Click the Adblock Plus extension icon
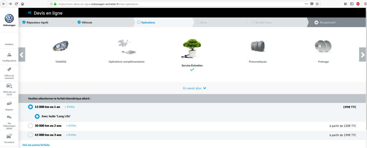The height and width of the screenshot is (148, 367). [x=358, y=4]
